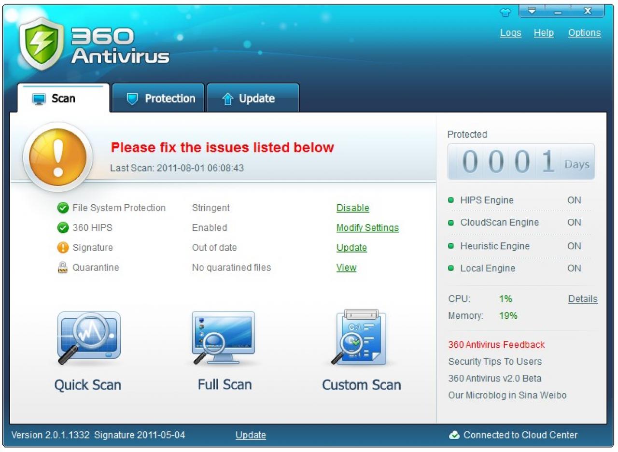
Task: Click HIPS Engine green status dot
Action: [x=451, y=200]
